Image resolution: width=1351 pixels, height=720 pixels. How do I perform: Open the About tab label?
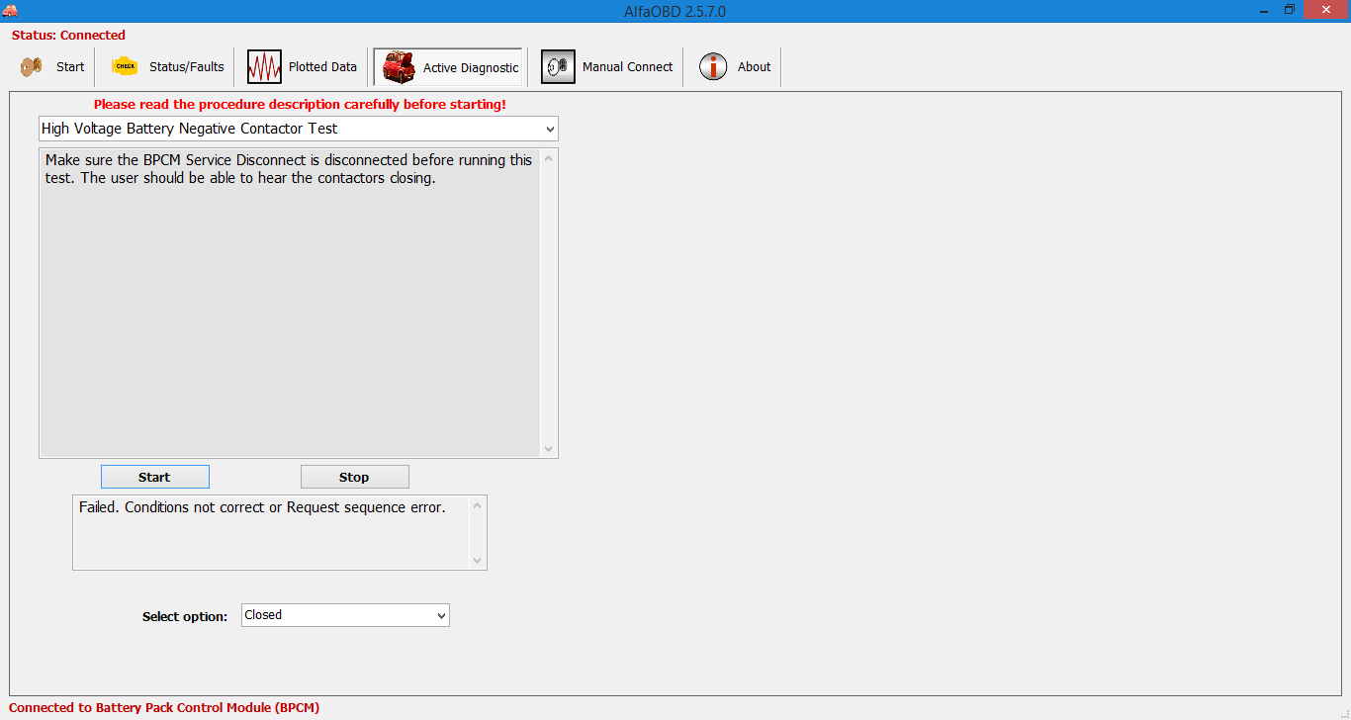[x=754, y=67]
